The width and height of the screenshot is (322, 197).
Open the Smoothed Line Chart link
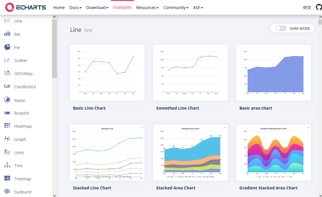click(x=177, y=108)
